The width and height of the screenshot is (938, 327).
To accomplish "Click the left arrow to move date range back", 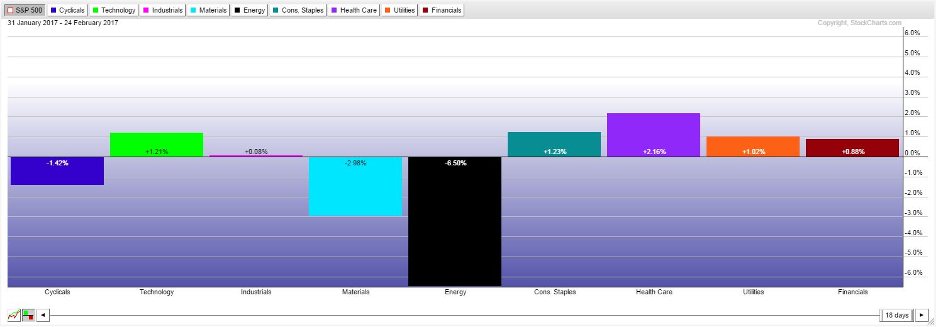I will [x=43, y=315].
